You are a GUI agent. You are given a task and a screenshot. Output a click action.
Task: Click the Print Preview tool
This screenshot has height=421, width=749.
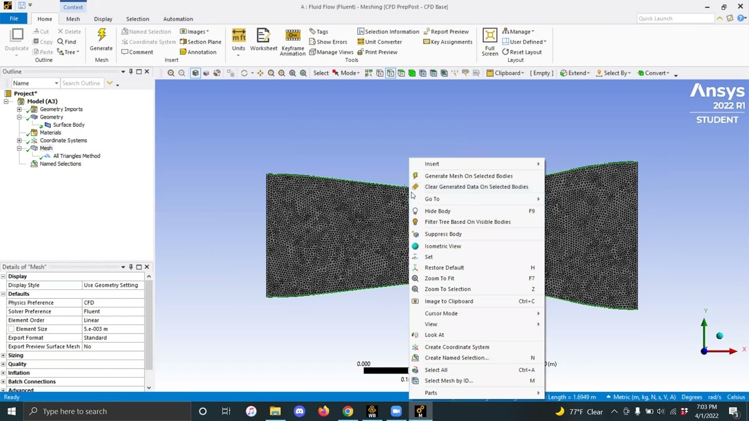[377, 52]
